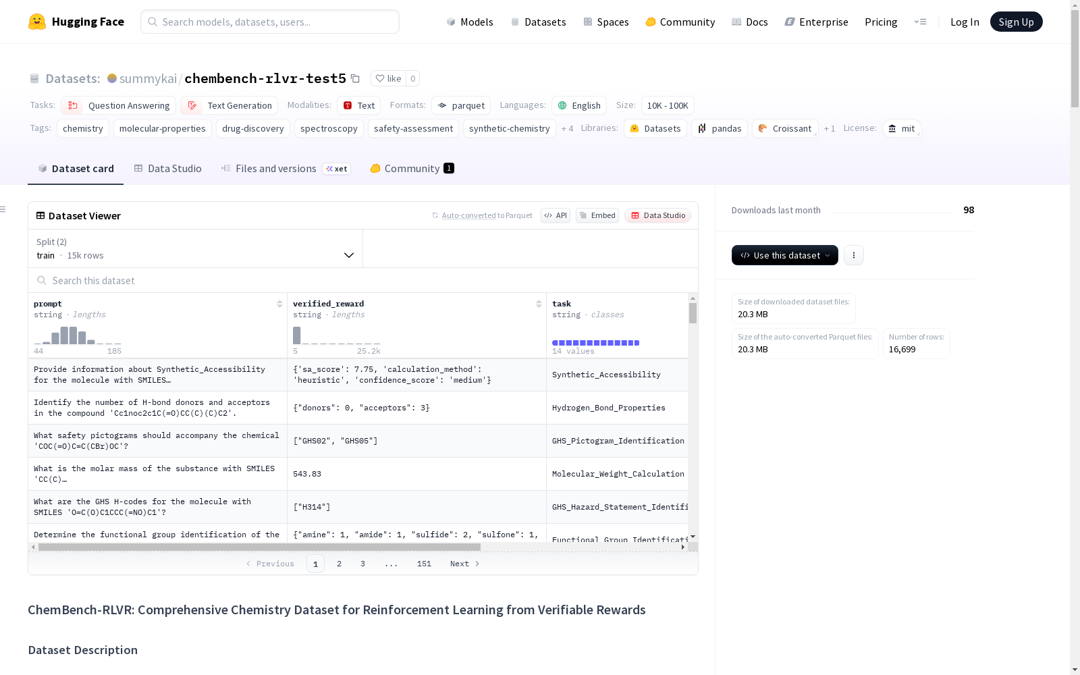Click the Sign Up button
The width and height of the screenshot is (1080, 675).
tap(1016, 22)
